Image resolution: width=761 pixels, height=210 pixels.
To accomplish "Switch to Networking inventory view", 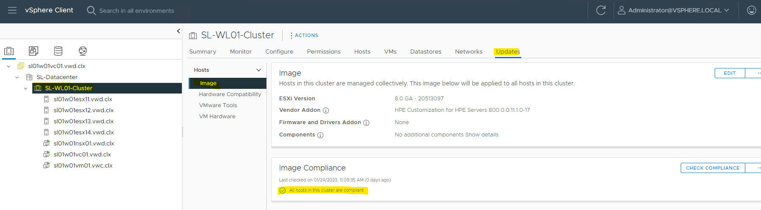I will [x=83, y=51].
